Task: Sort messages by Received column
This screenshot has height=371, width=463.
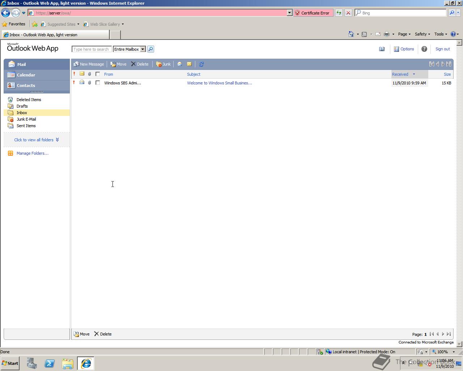Action: [x=400, y=74]
